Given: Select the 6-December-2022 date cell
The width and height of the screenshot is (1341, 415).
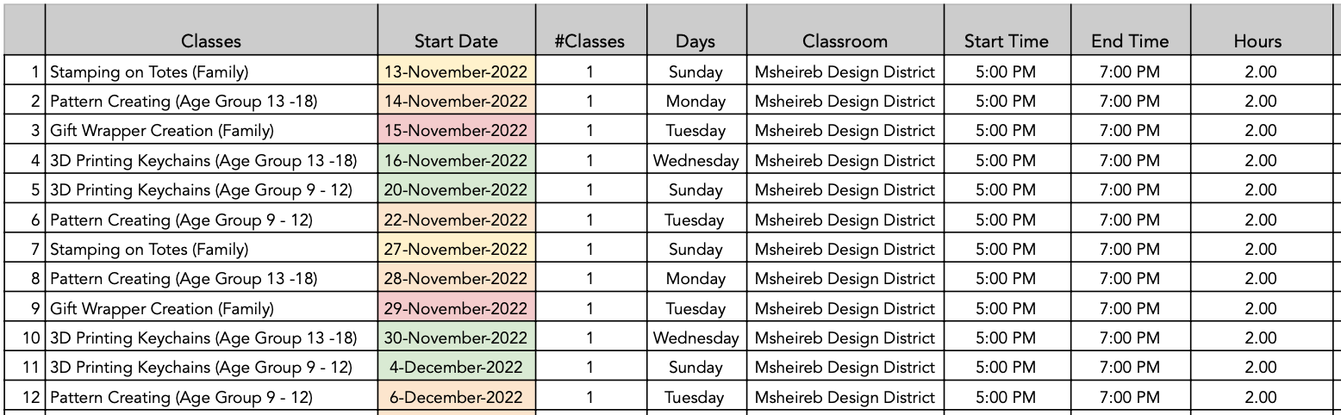Looking at the screenshot, I should (456, 398).
